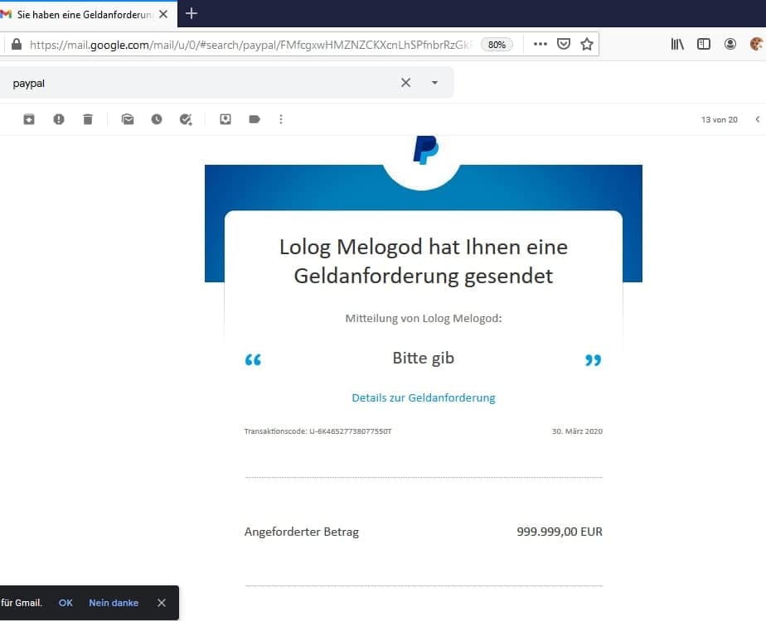Click OK in the Gmail notification
This screenshot has height=621, width=766.
65,603
